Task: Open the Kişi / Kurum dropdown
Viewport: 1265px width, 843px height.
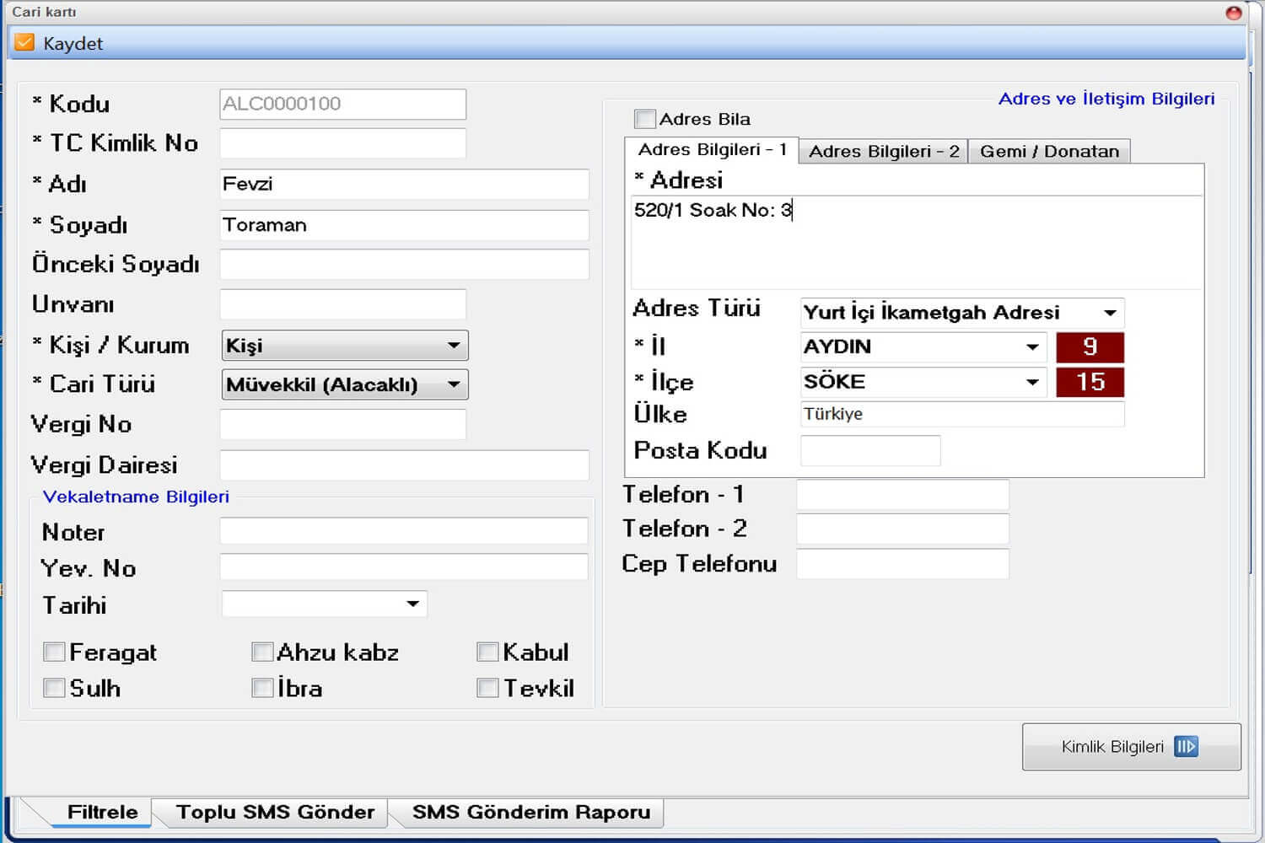Action: coord(454,346)
